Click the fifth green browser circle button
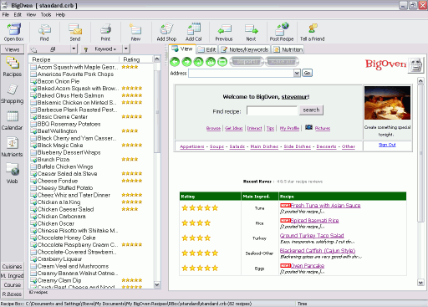The height and width of the screenshot is (307, 428). point(222,62)
